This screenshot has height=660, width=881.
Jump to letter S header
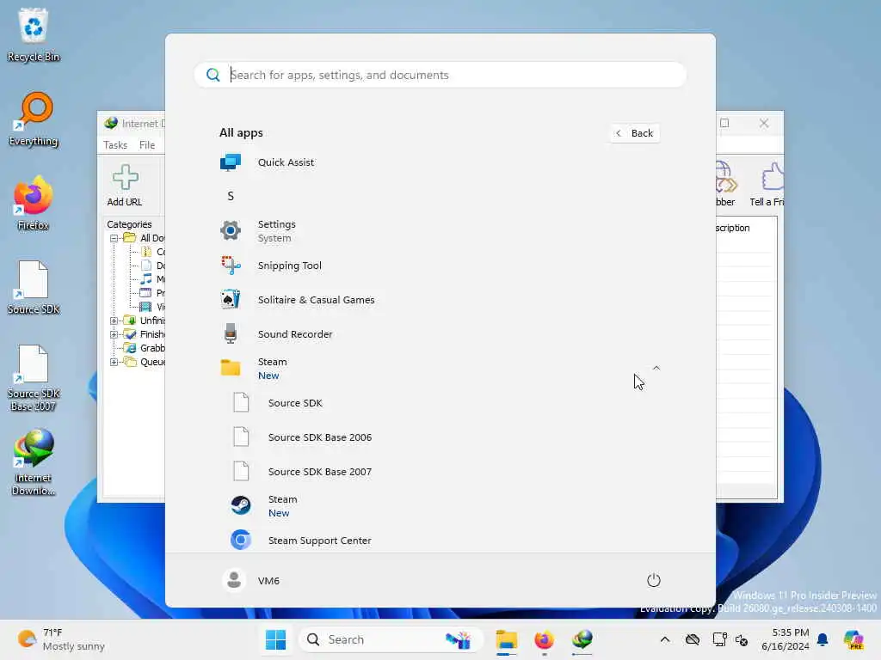[x=231, y=196]
